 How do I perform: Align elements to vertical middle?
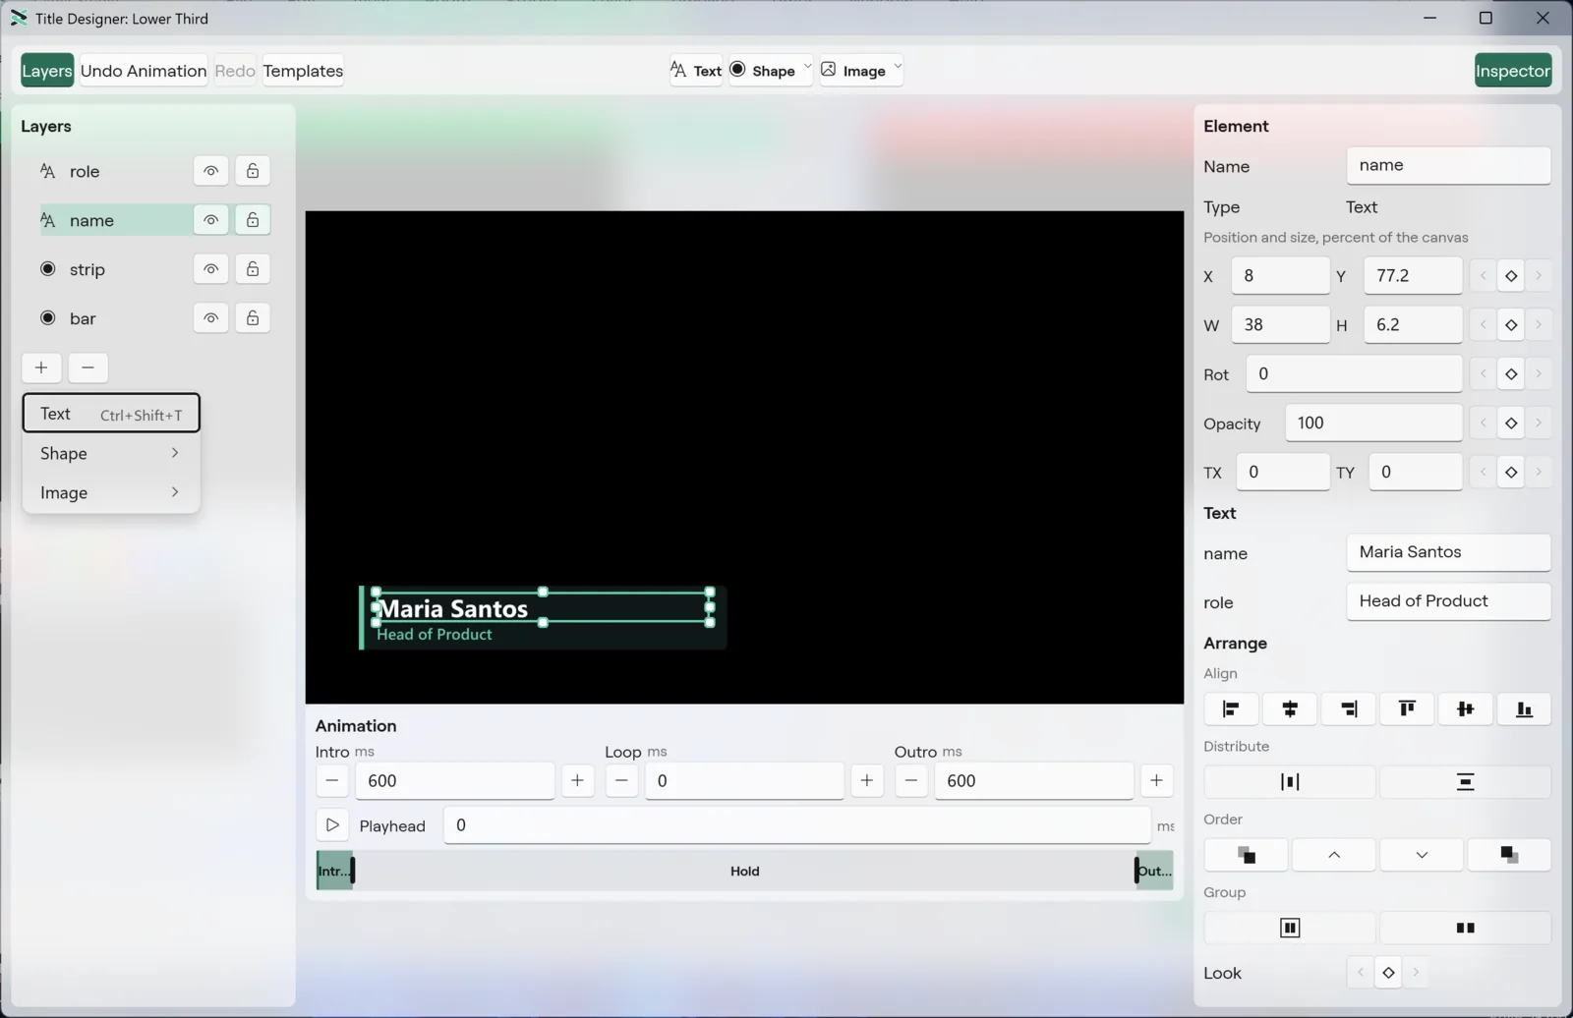coord(1466,708)
